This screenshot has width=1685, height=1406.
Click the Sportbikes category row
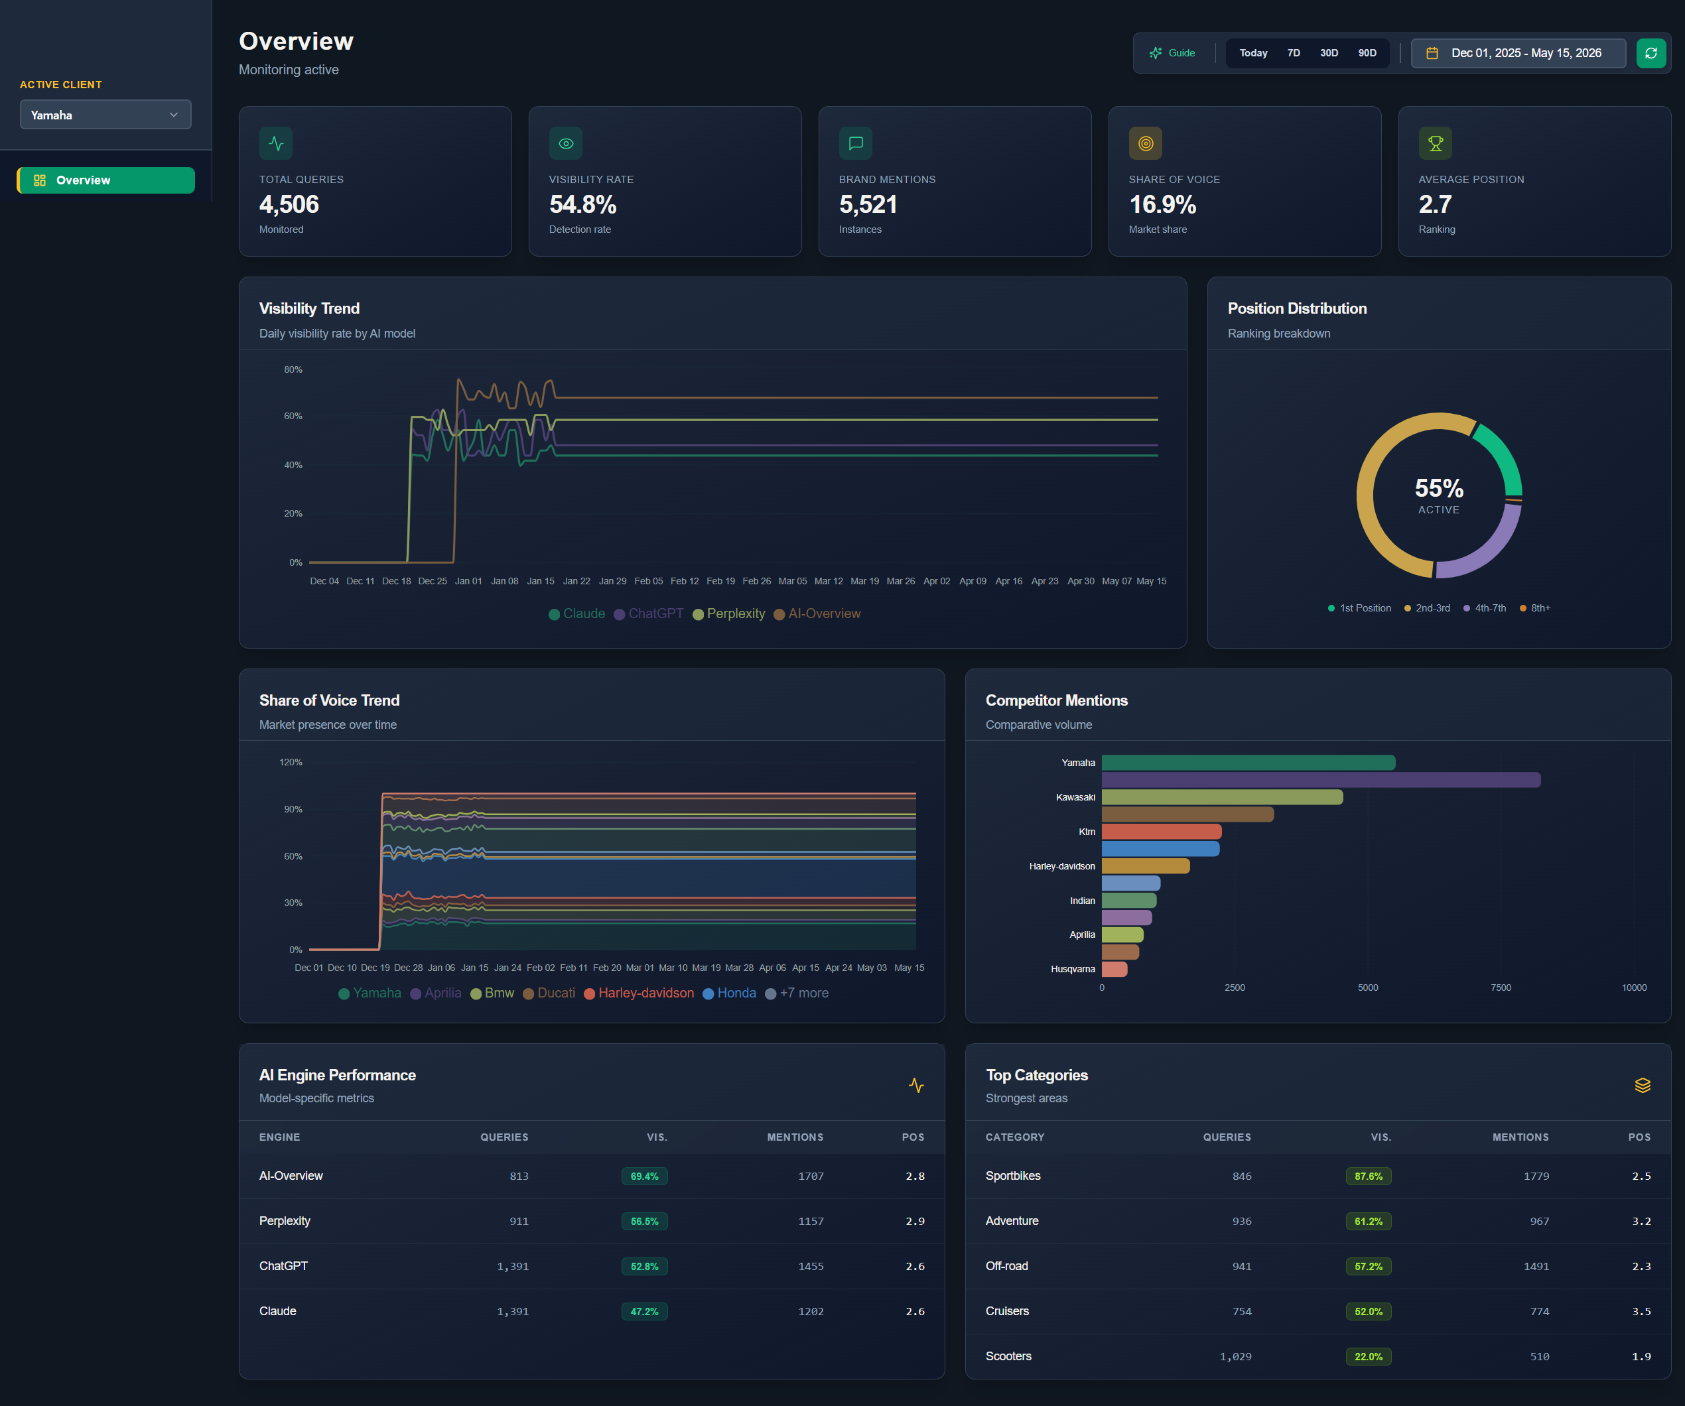click(x=1317, y=1176)
